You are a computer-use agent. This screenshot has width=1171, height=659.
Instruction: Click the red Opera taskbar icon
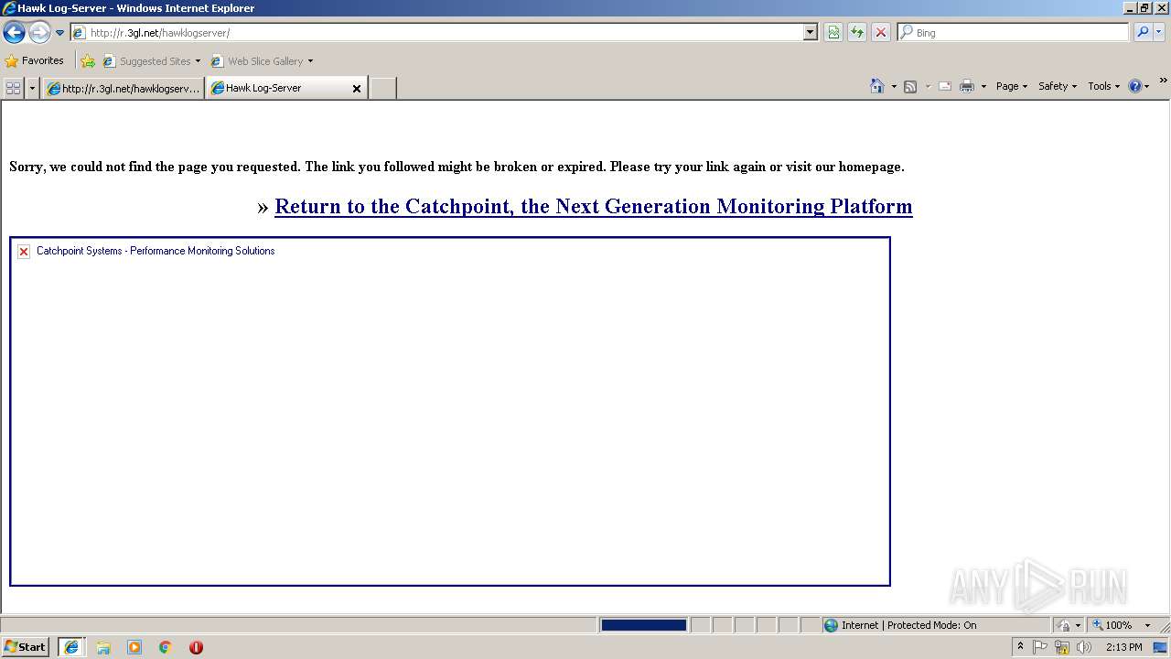[196, 647]
